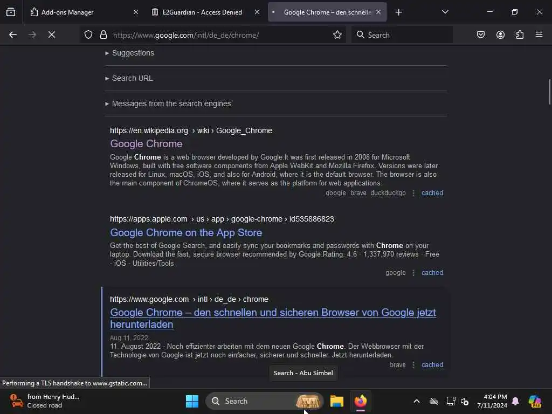
Task: Open cached link for Wikipedia result
Action: (432, 193)
